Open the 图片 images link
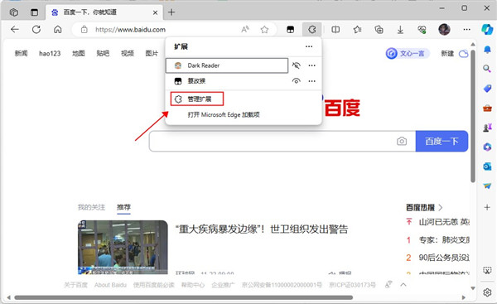 point(152,53)
